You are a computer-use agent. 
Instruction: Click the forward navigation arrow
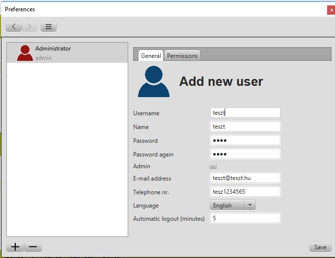(29, 27)
